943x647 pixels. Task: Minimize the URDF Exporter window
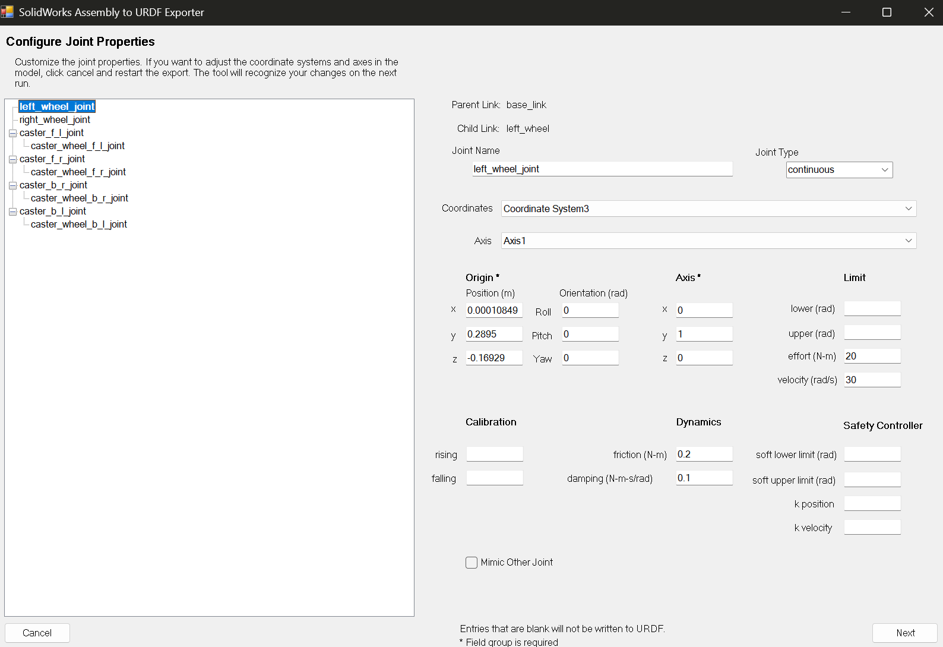[x=846, y=12]
